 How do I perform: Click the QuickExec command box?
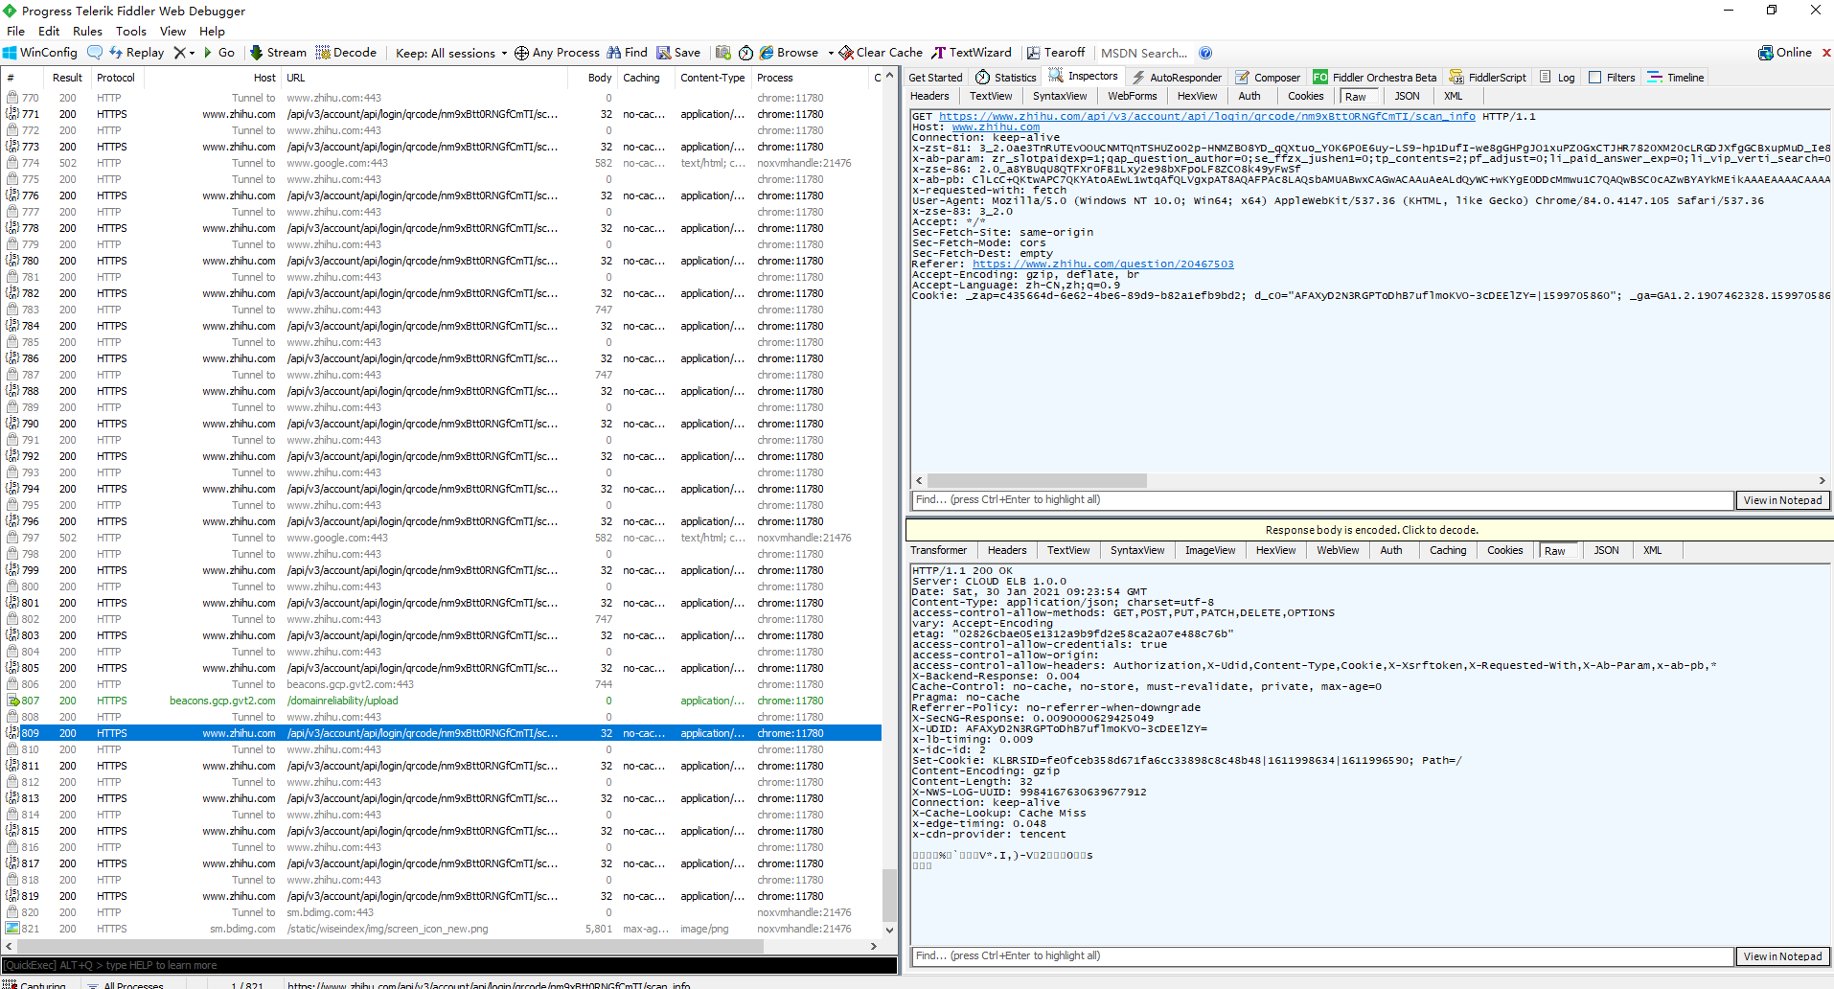[x=449, y=965]
